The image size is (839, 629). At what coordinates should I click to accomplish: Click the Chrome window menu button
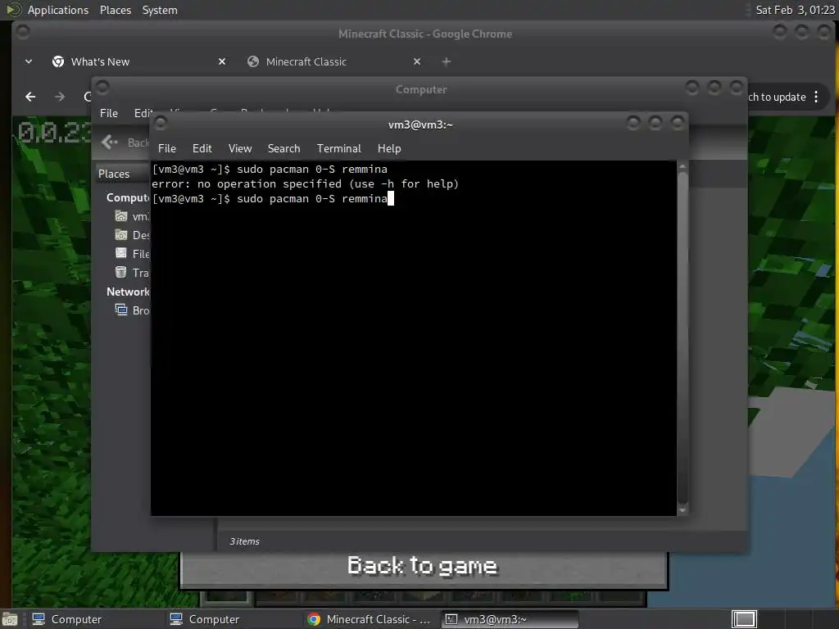pos(22,31)
